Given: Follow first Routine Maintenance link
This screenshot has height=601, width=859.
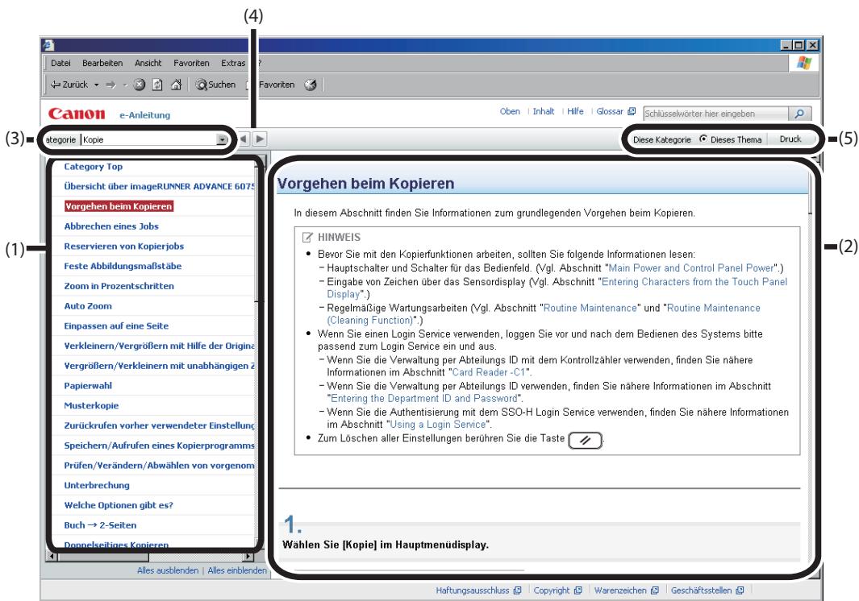Looking at the screenshot, I should (x=590, y=309).
